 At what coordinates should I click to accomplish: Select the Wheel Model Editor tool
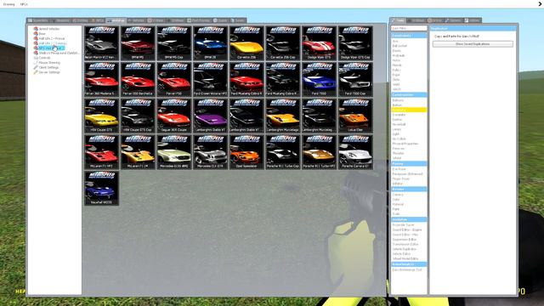(x=405, y=258)
